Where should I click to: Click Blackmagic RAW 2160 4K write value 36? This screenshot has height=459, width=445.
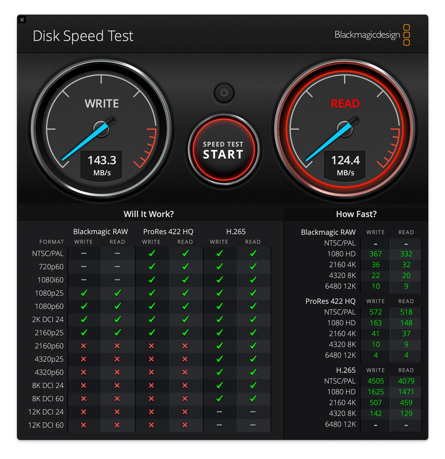375,265
